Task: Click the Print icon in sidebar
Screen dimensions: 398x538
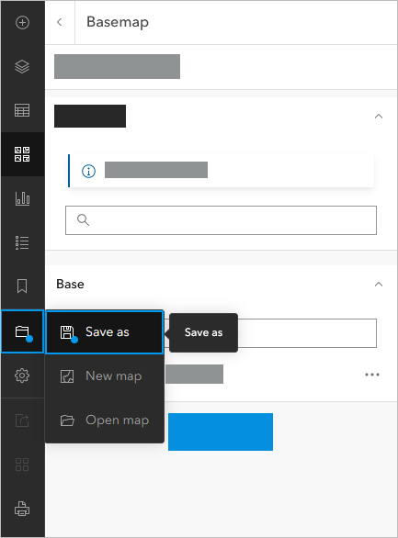Action: point(22,508)
